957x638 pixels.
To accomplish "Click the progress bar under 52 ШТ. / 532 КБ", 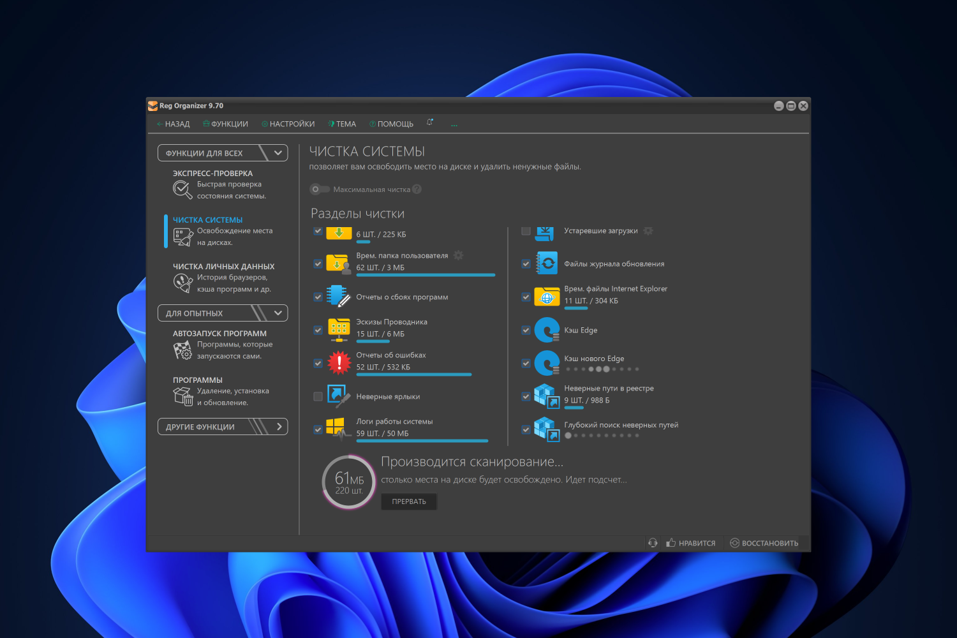I will pyautogui.click(x=414, y=375).
